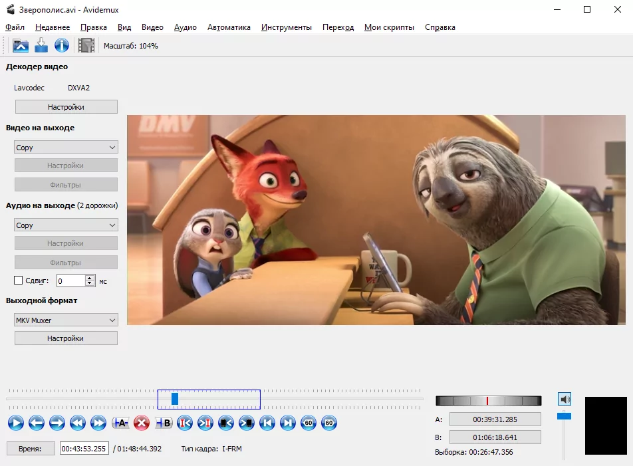The image size is (633, 466).
Task: Open the Видео menu
Action: click(x=153, y=27)
